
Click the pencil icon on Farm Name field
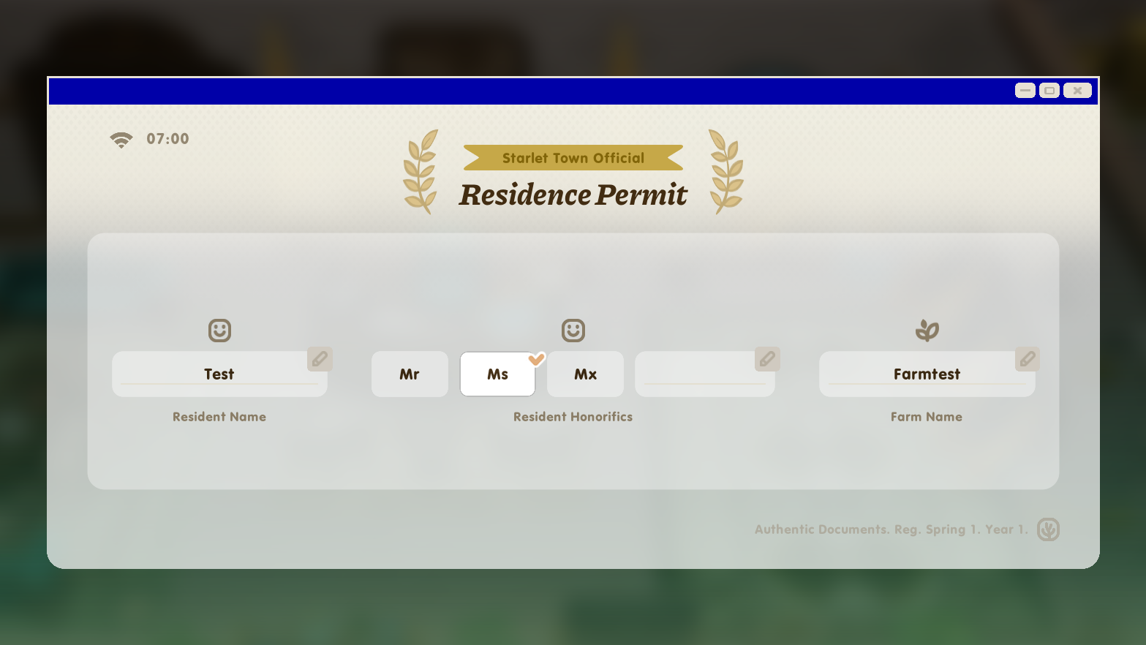(1028, 359)
